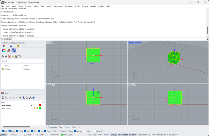The width and height of the screenshot is (209, 136).
Task: Toggle the Vertex osnap checkbox
Action: (x=75, y=131)
